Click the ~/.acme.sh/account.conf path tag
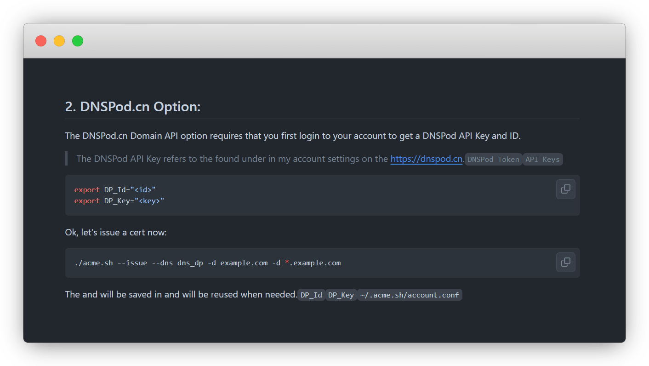The height and width of the screenshot is (366, 649). pyautogui.click(x=409, y=295)
